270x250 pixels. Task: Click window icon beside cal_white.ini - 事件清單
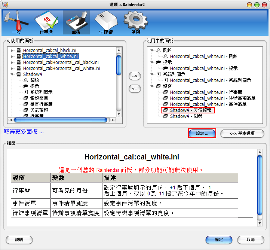point(166,104)
